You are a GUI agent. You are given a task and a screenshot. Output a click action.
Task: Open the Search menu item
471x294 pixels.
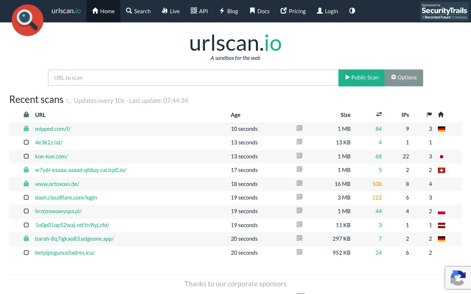pyautogui.click(x=138, y=11)
